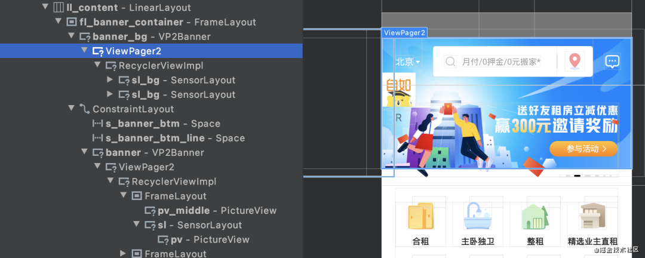Image resolution: width=645 pixels, height=258 pixels.
Task: Select the highlighted ViewPager2 row text
Action: point(133,51)
